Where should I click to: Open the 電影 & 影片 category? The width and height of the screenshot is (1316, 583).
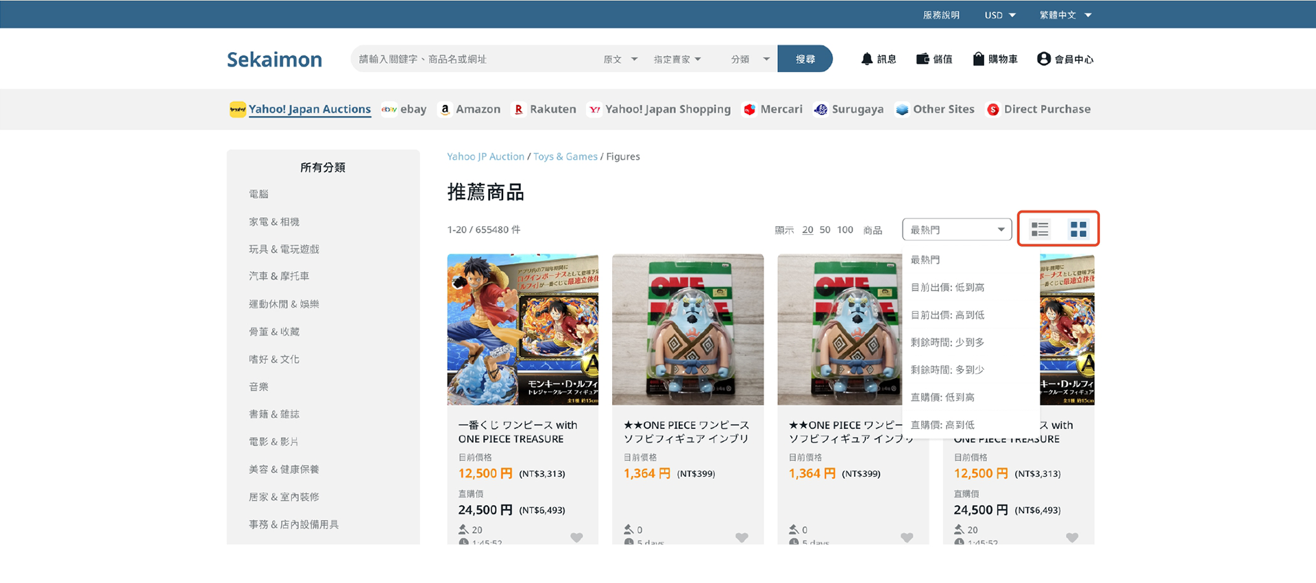(273, 441)
